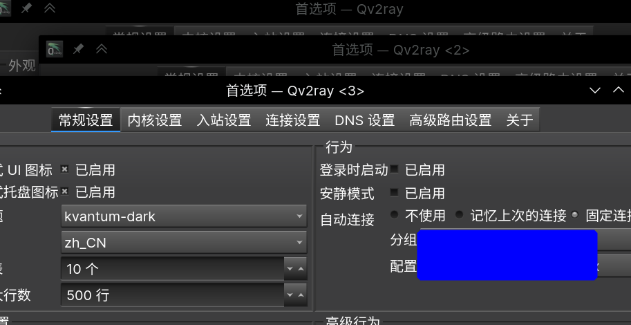Click the 外观 label in the first window
The height and width of the screenshot is (325, 631).
point(22,65)
